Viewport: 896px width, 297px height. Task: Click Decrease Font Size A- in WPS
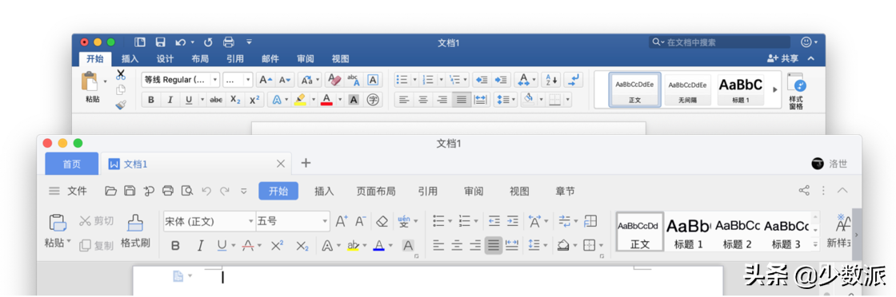tap(361, 221)
